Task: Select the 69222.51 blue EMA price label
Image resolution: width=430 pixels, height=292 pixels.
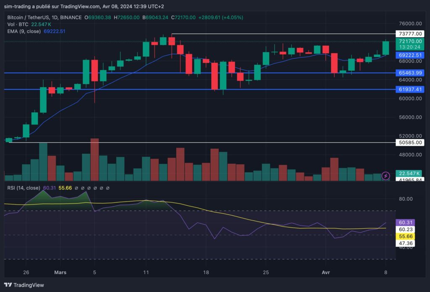Action: pyautogui.click(x=411, y=55)
